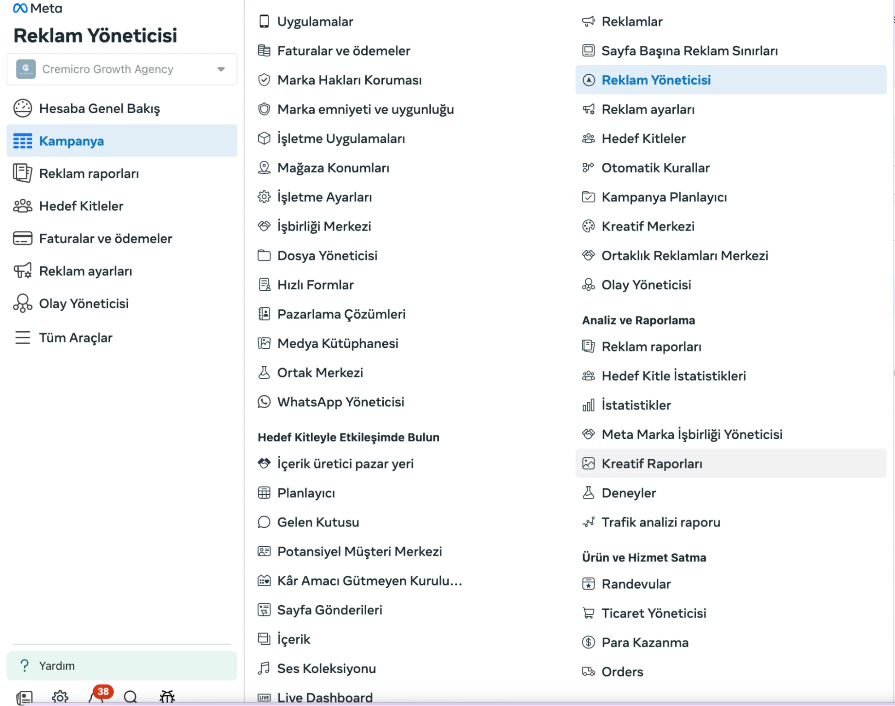Click the İstatistikler bar chart icon
This screenshot has width=895, height=706.
coord(588,405)
